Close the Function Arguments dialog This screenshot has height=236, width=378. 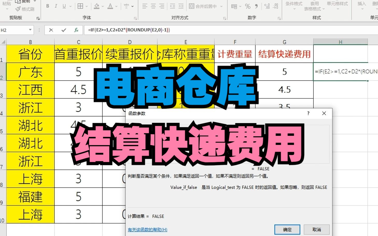324,113
